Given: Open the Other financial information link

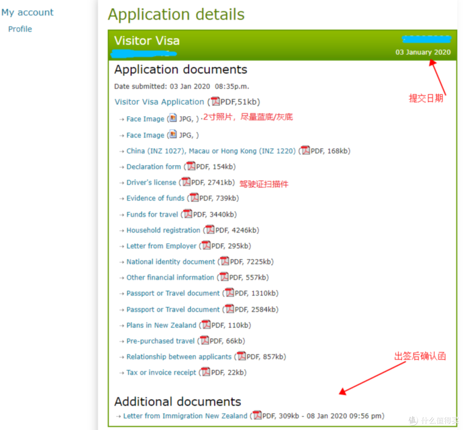Looking at the screenshot, I should [x=170, y=278].
